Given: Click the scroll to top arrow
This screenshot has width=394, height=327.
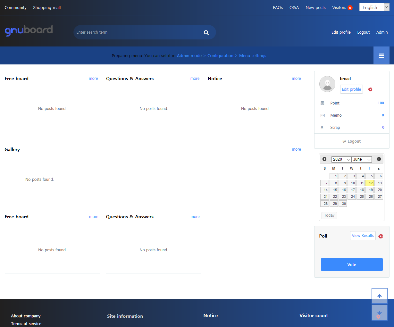Looking at the screenshot, I should pyautogui.click(x=380, y=296).
